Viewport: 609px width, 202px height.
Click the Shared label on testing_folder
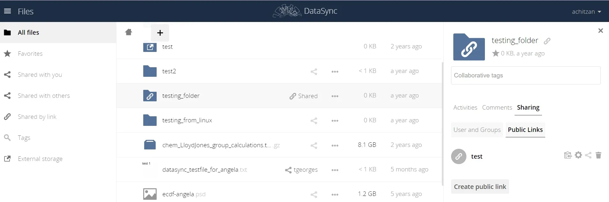click(303, 96)
